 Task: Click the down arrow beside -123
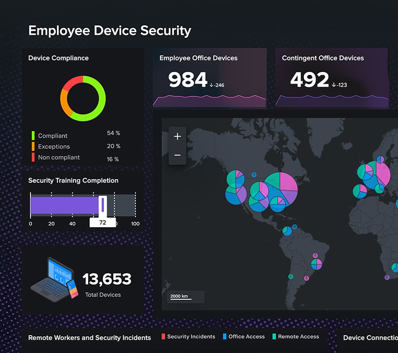pos(334,85)
